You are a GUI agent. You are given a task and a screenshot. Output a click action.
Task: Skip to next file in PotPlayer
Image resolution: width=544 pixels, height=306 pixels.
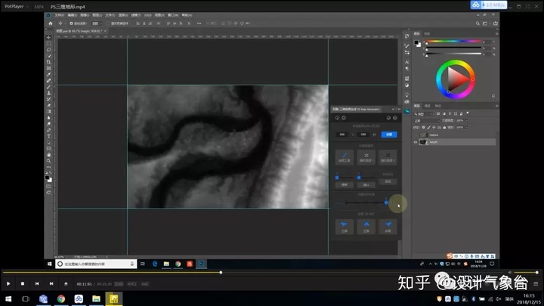tap(51, 284)
